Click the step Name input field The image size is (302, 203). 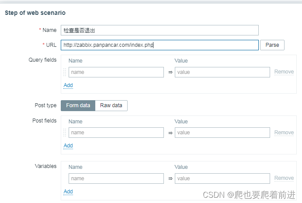pos(160,30)
